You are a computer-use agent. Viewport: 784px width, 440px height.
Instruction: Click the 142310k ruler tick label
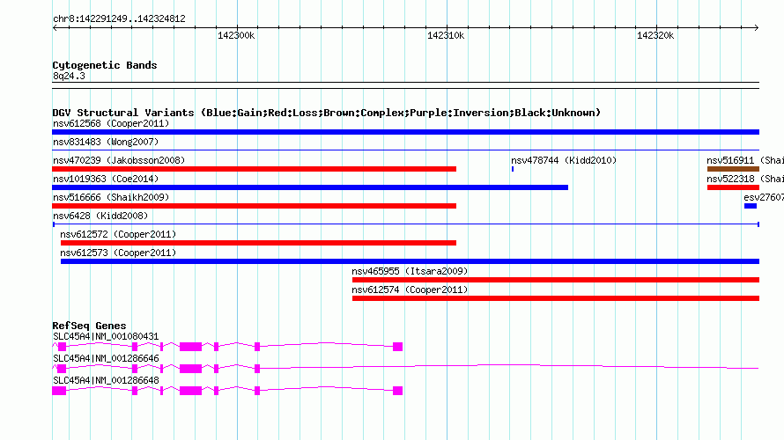[x=446, y=36]
